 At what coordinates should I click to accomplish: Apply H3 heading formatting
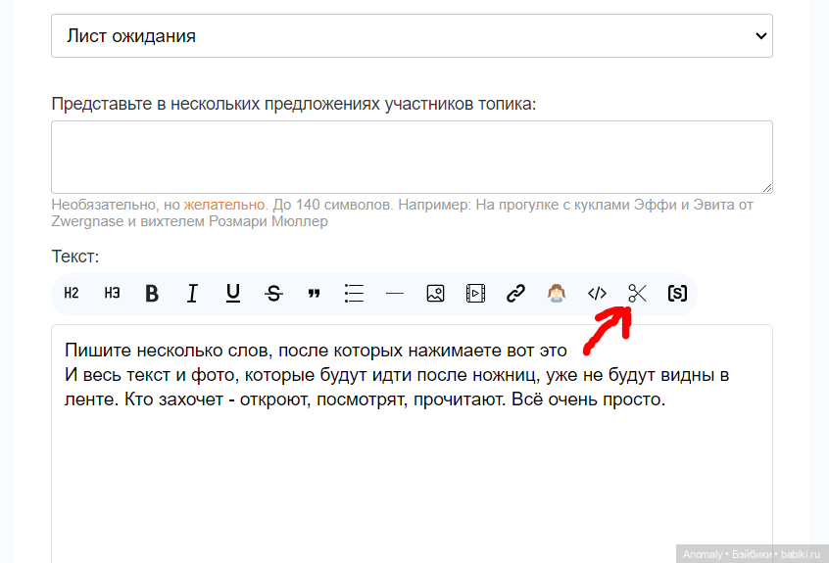pos(112,293)
